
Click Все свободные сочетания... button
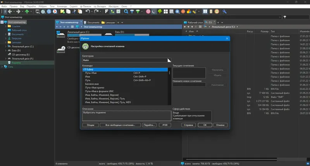pos(120,125)
